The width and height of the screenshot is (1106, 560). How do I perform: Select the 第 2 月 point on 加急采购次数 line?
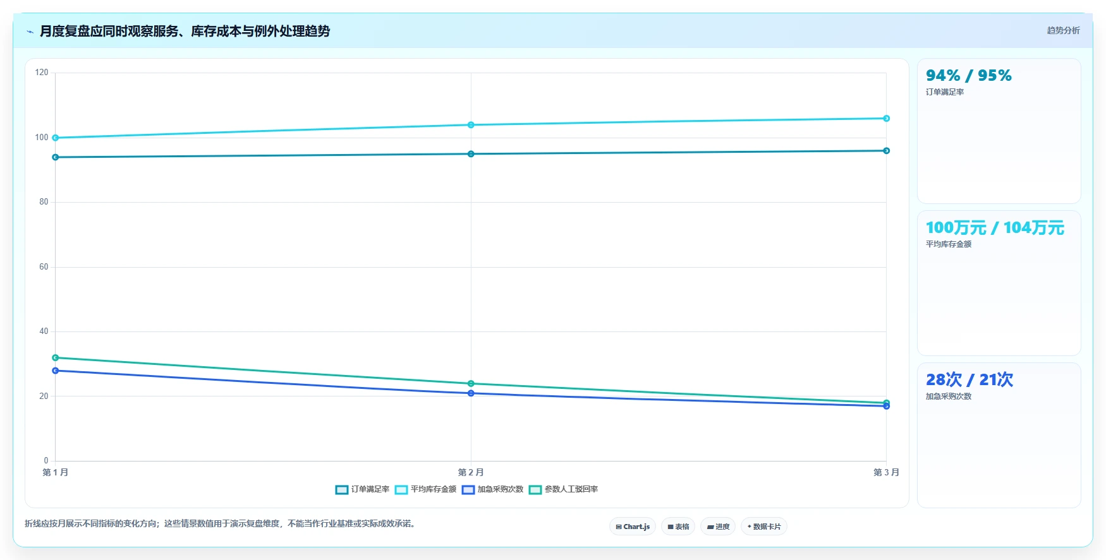[471, 393]
